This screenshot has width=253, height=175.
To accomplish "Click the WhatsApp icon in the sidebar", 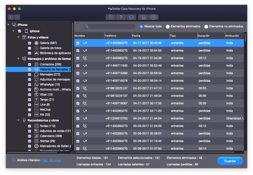I will (x=37, y=84).
